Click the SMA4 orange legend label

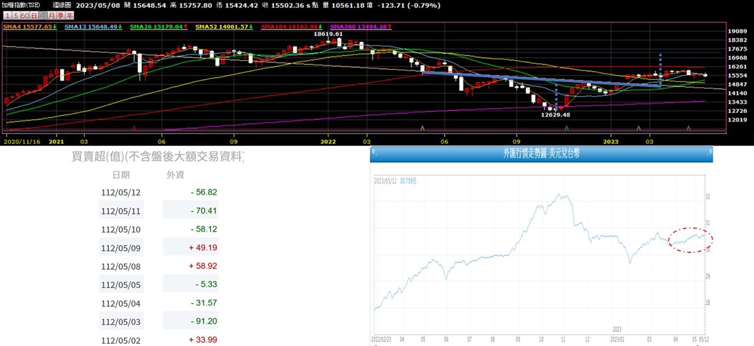29,26
